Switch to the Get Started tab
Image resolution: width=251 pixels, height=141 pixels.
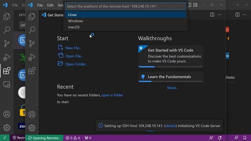(53, 15)
